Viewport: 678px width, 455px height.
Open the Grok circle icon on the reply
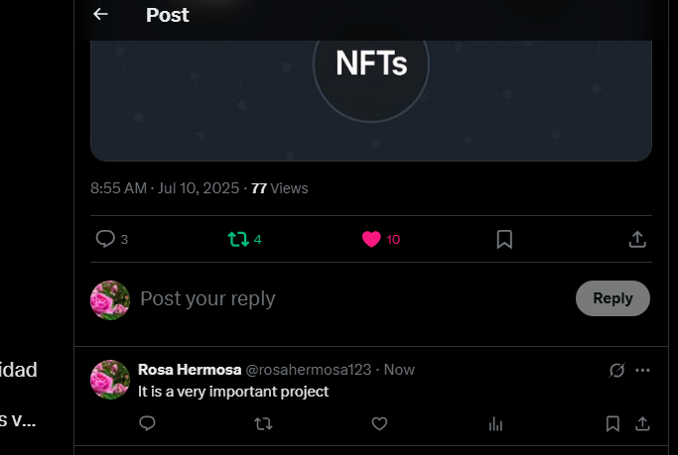click(x=616, y=370)
